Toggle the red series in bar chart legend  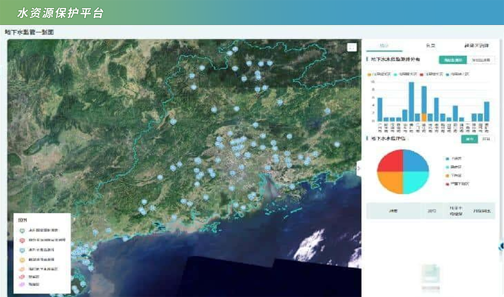tap(432, 74)
